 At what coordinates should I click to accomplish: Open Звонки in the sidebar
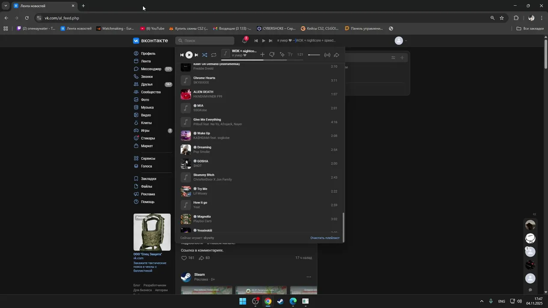tap(147, 77)
